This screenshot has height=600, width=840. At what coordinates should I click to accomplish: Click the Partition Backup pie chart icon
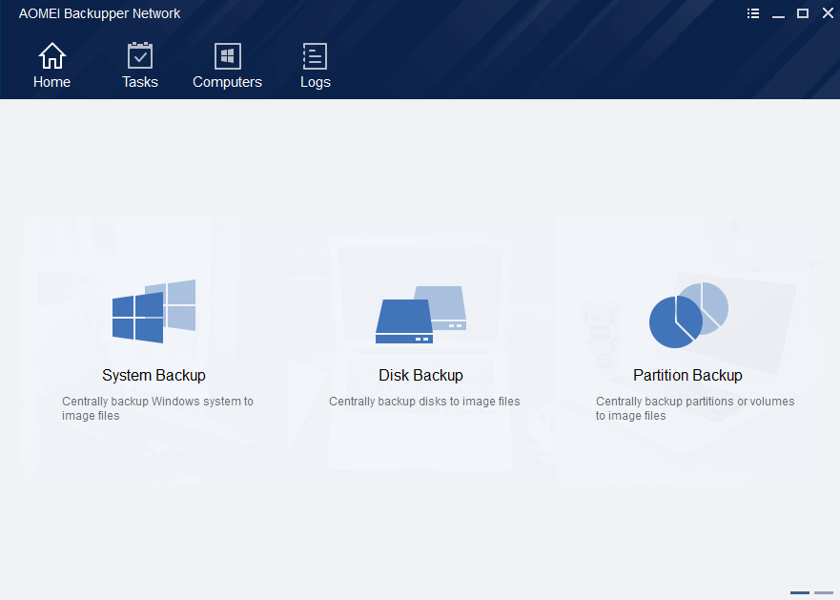pyautogui.click(x=688, y=315)
